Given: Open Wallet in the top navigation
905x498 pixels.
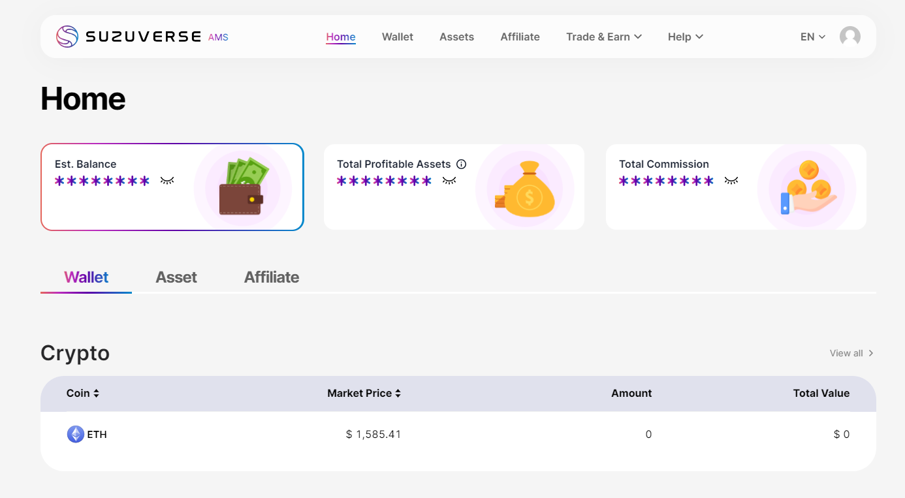Looking at the screenshot, I should (x=398, y=37).
